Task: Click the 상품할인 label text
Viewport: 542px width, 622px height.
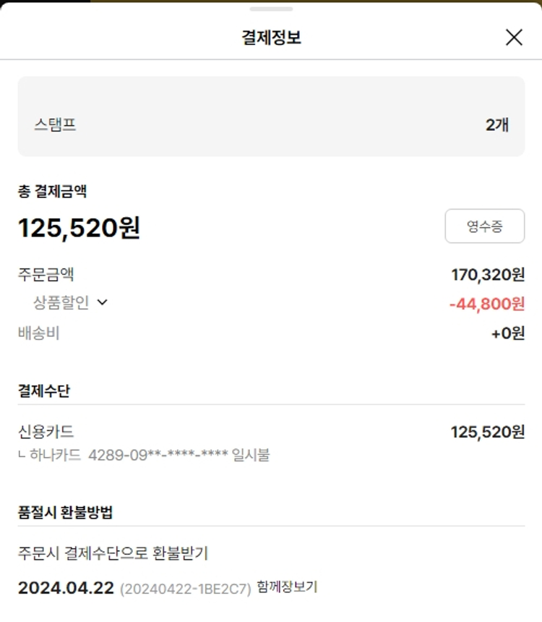Action: [61, 302]
